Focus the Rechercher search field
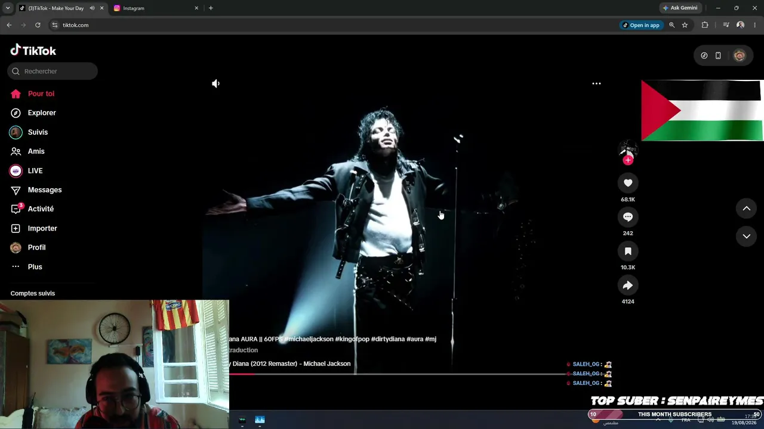Image resolution: width=764 pixels, height=429 pixels. pyautogui.click(x=53, y=71)
